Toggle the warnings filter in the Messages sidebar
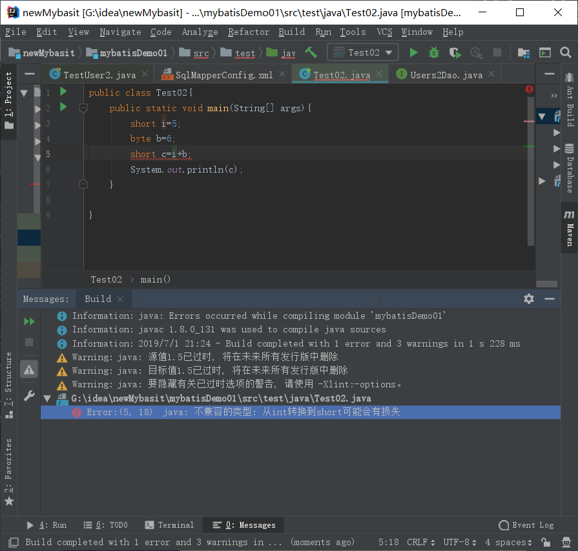The height and width of the screenshot is (551, 578). [x=29, y=369]
